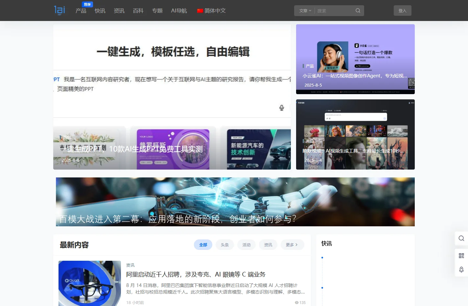
Task: Click the notification bell sidebar icon
Action: 461,269
